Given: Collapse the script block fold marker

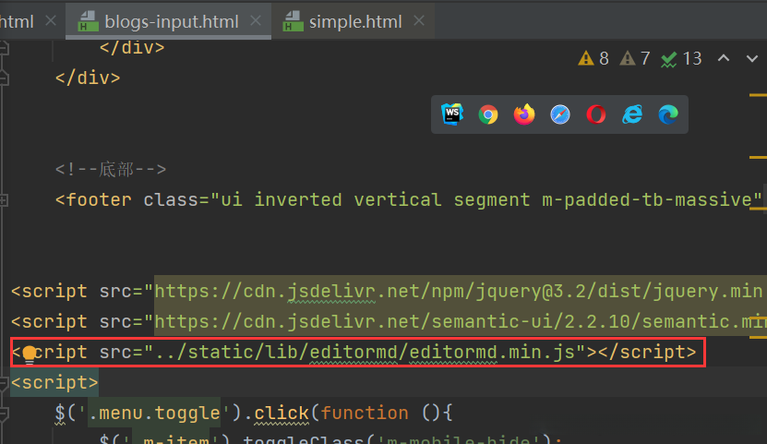Looking at the screenshot, I should tap(4, 383).
